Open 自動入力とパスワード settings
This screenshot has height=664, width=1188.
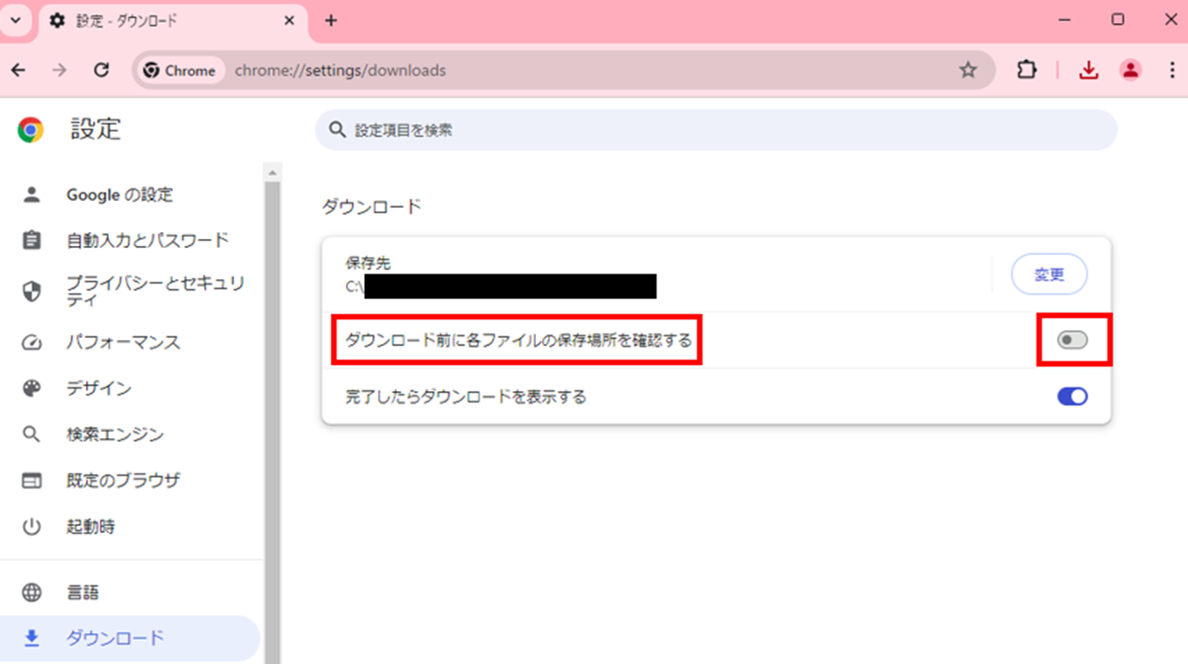click(x=148, y=240)
